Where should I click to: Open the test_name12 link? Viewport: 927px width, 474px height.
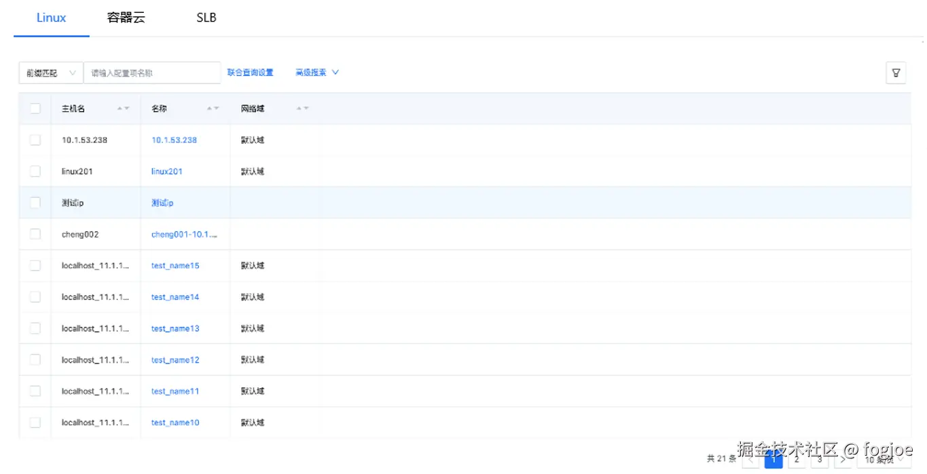175,360
